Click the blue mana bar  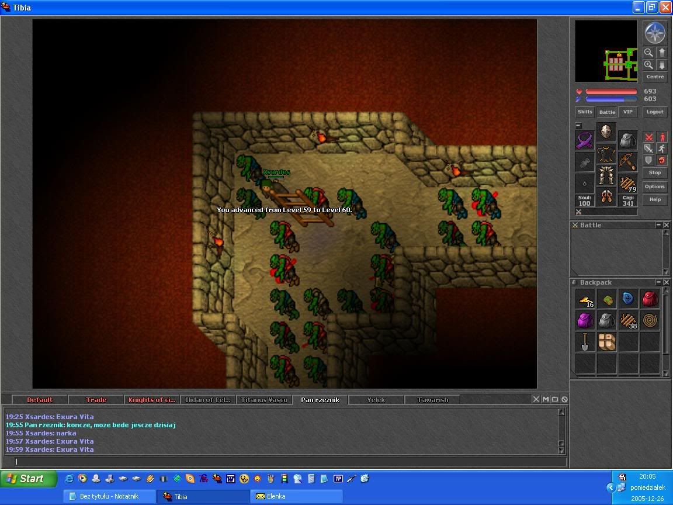[611, 99]
